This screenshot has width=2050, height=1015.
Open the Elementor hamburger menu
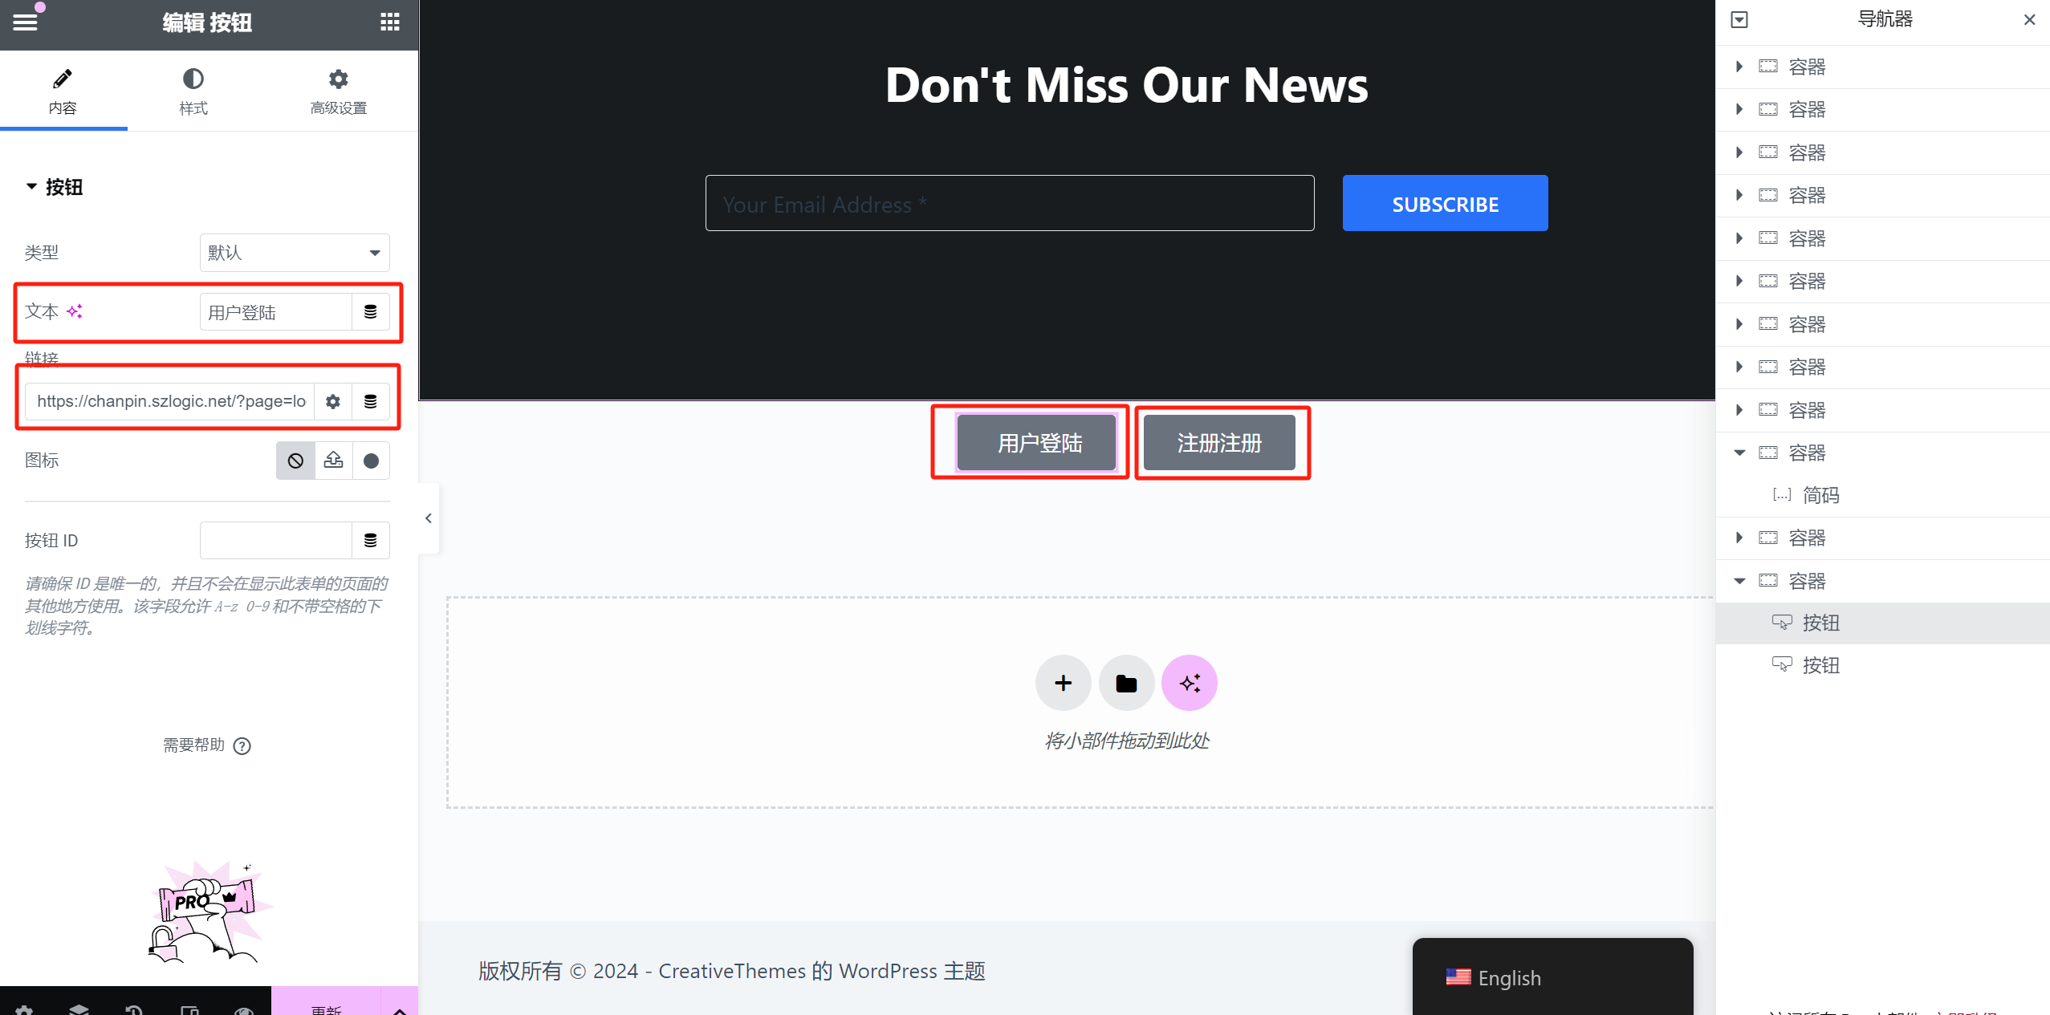pyautogui.click(x=25, y=22)
